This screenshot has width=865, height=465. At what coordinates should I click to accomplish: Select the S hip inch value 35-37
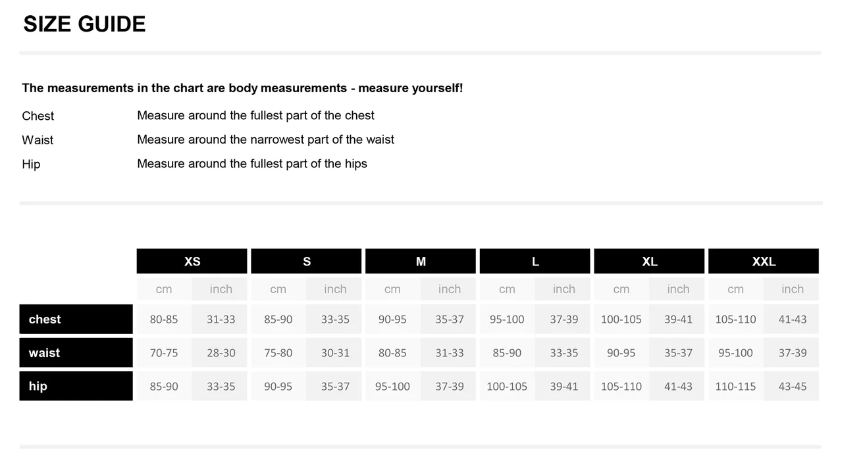335,387
